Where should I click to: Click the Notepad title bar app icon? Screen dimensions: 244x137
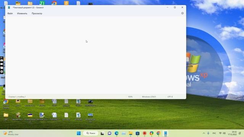[9, 8]
